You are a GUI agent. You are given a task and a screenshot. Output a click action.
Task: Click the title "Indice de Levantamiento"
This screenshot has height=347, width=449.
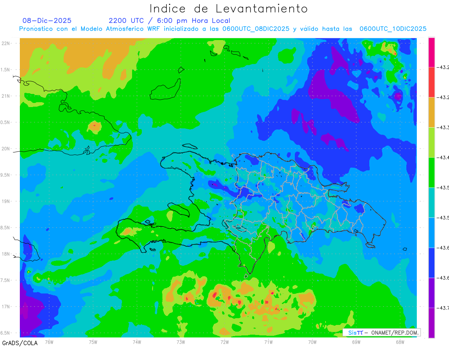pos(229,8)
